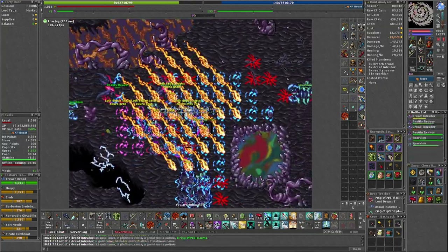This screenshot has width=448, height=252.
Task: Select the balanced sword fight mode
Action: pos(438,44)
